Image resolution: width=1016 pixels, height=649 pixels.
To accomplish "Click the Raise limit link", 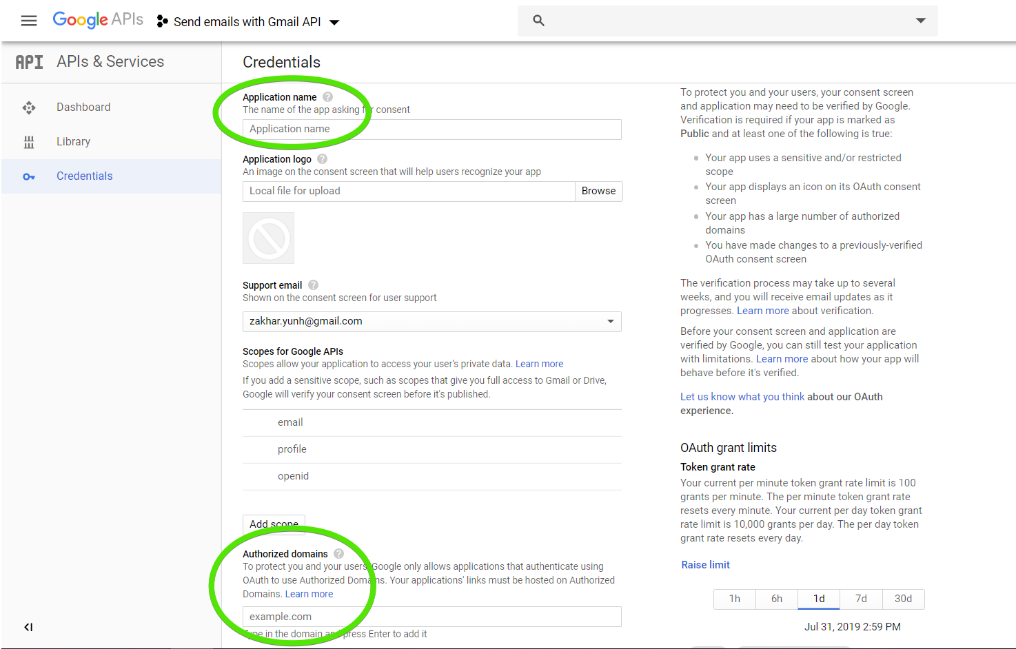I will 705,565.
